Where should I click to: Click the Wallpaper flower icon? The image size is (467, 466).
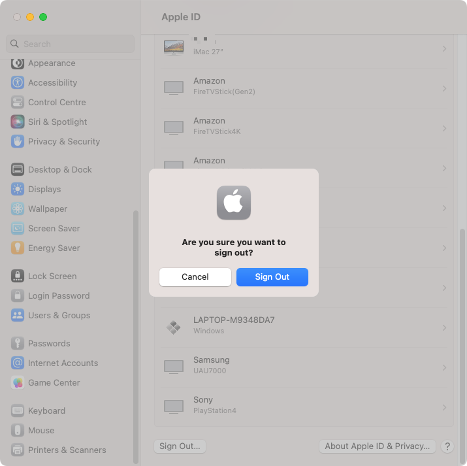pyautogui.click(x=18, y=209)
